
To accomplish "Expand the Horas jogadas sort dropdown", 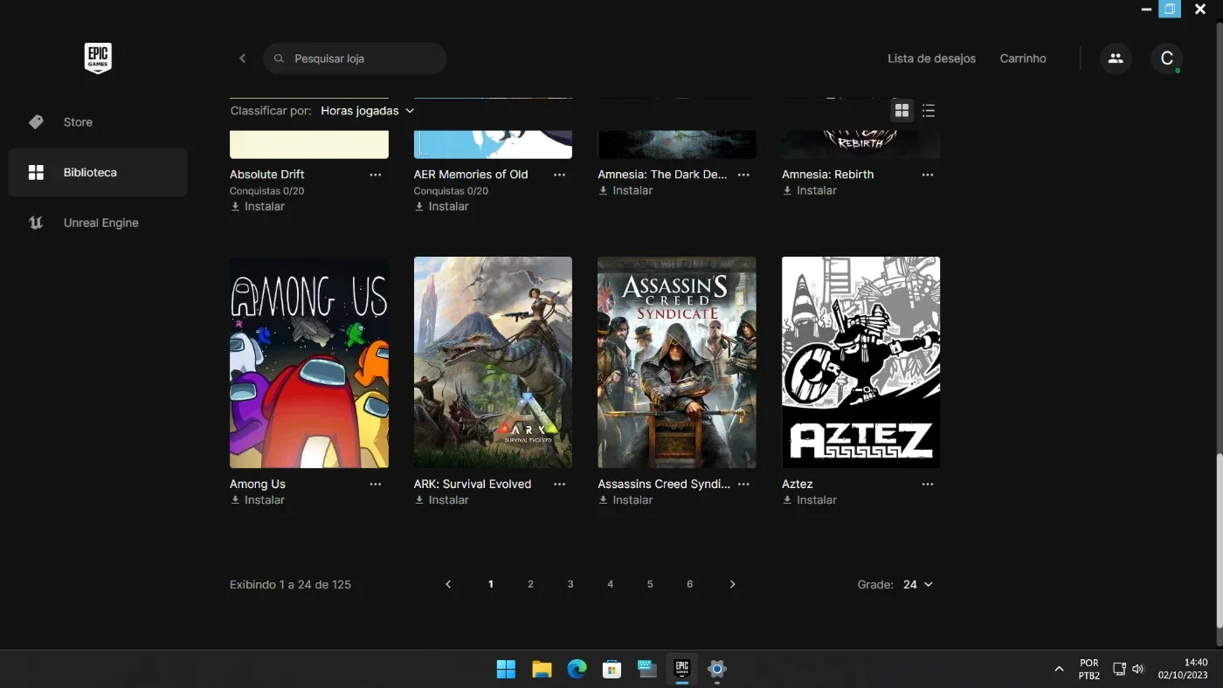I will point(367,111).
